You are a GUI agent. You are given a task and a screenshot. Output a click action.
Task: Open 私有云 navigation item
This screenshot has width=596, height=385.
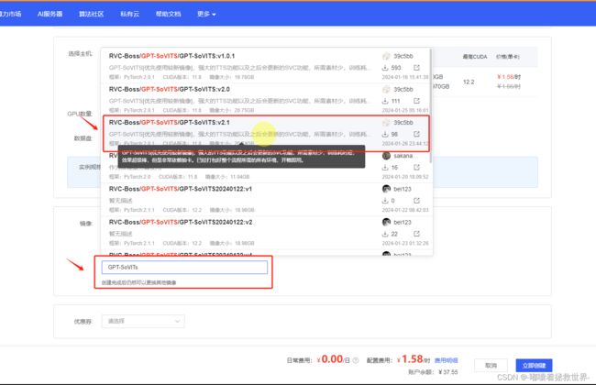pos(132,16)
